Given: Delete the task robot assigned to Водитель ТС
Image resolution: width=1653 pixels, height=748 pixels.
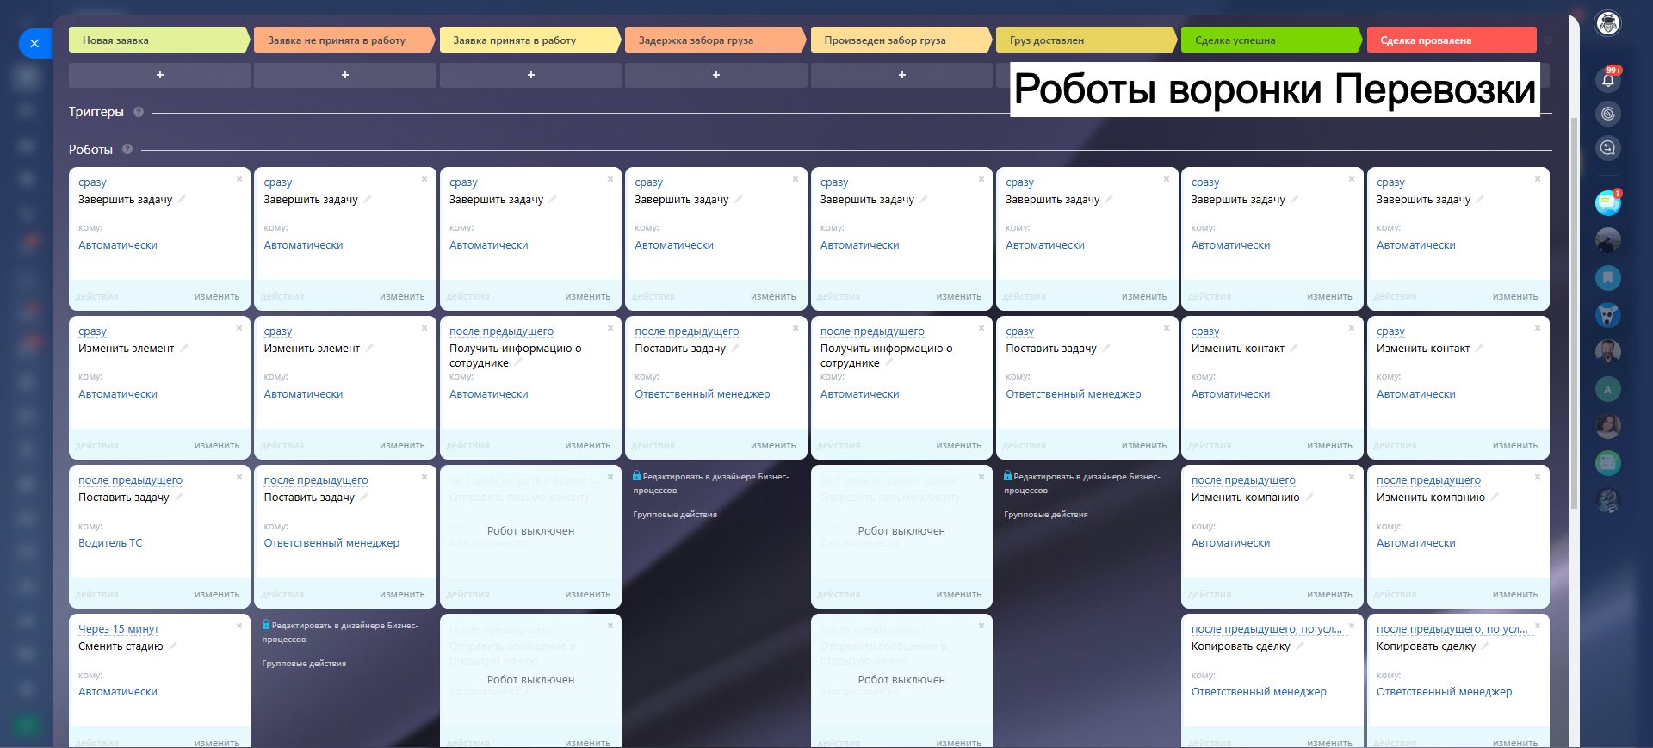Looking at the screenshot, I should point(239,477).
